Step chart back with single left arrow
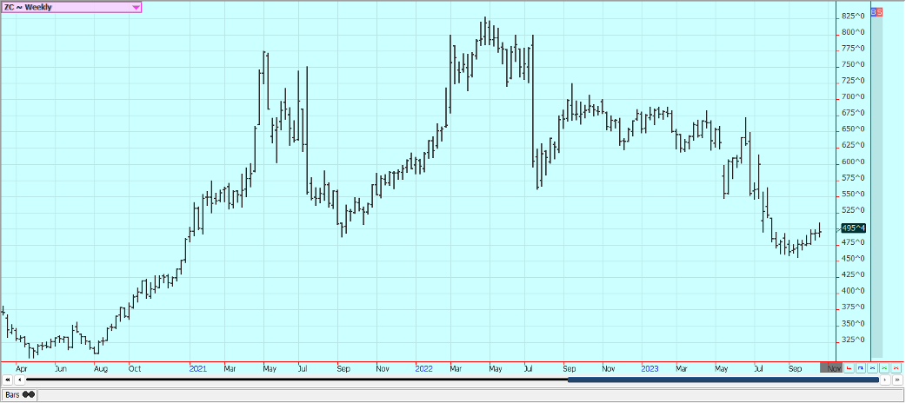The image size is (906, 403). [20, 380]
